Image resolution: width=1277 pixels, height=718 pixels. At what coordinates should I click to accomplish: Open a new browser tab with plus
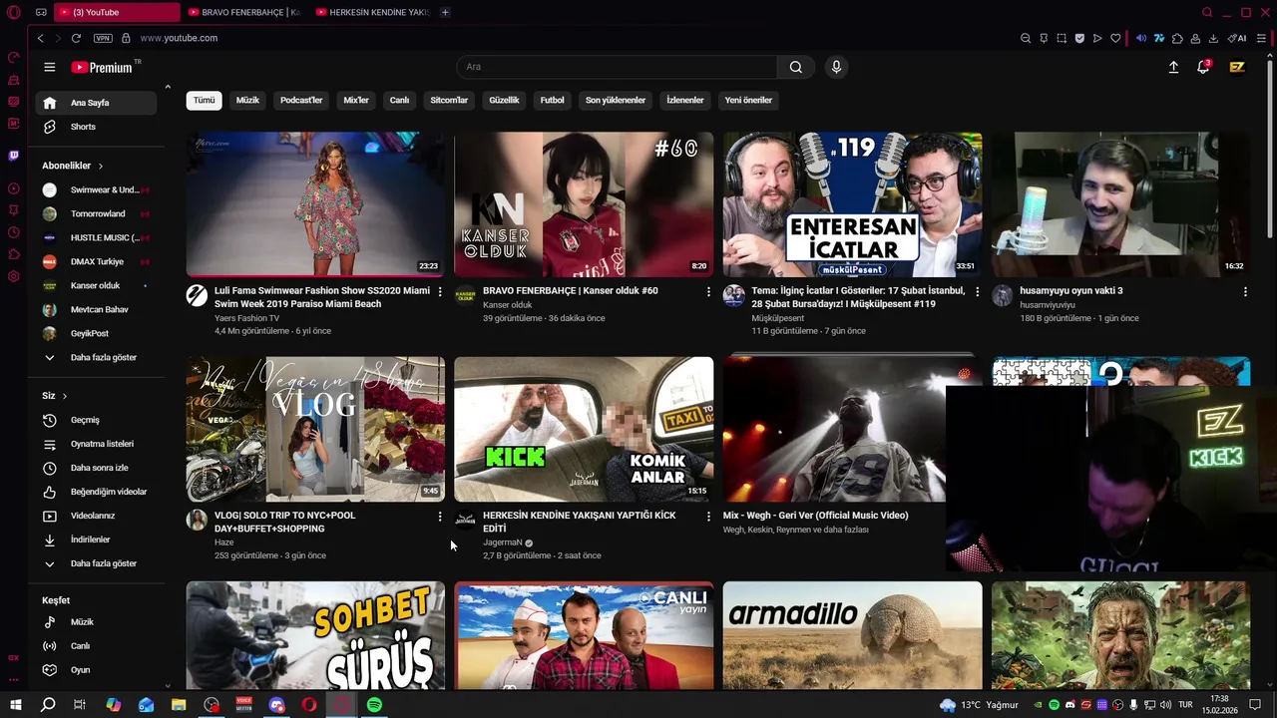coord(445,12)
